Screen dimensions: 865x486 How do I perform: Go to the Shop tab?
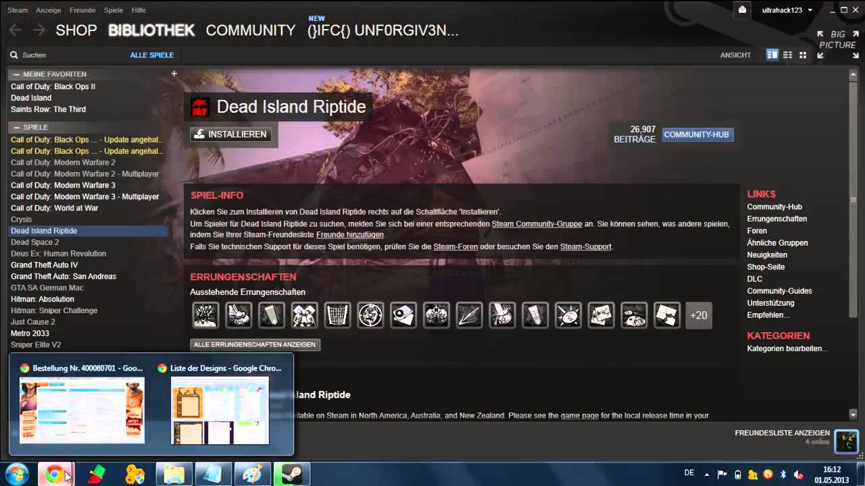(x=76, y=30)
